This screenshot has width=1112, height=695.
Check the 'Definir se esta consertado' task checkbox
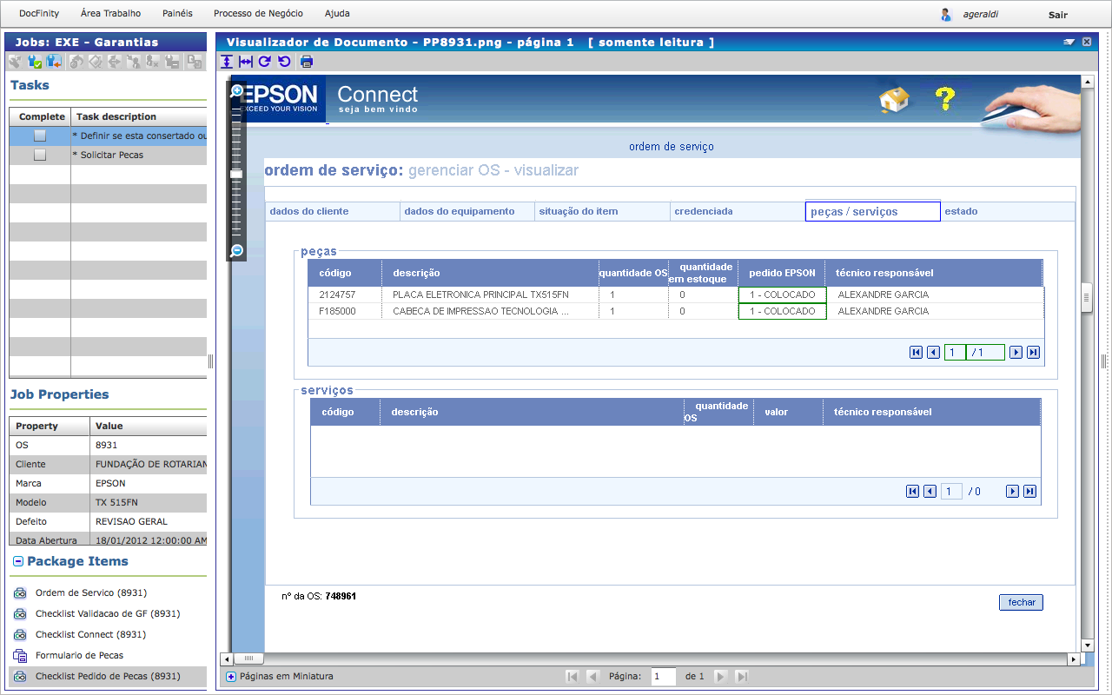39,136
